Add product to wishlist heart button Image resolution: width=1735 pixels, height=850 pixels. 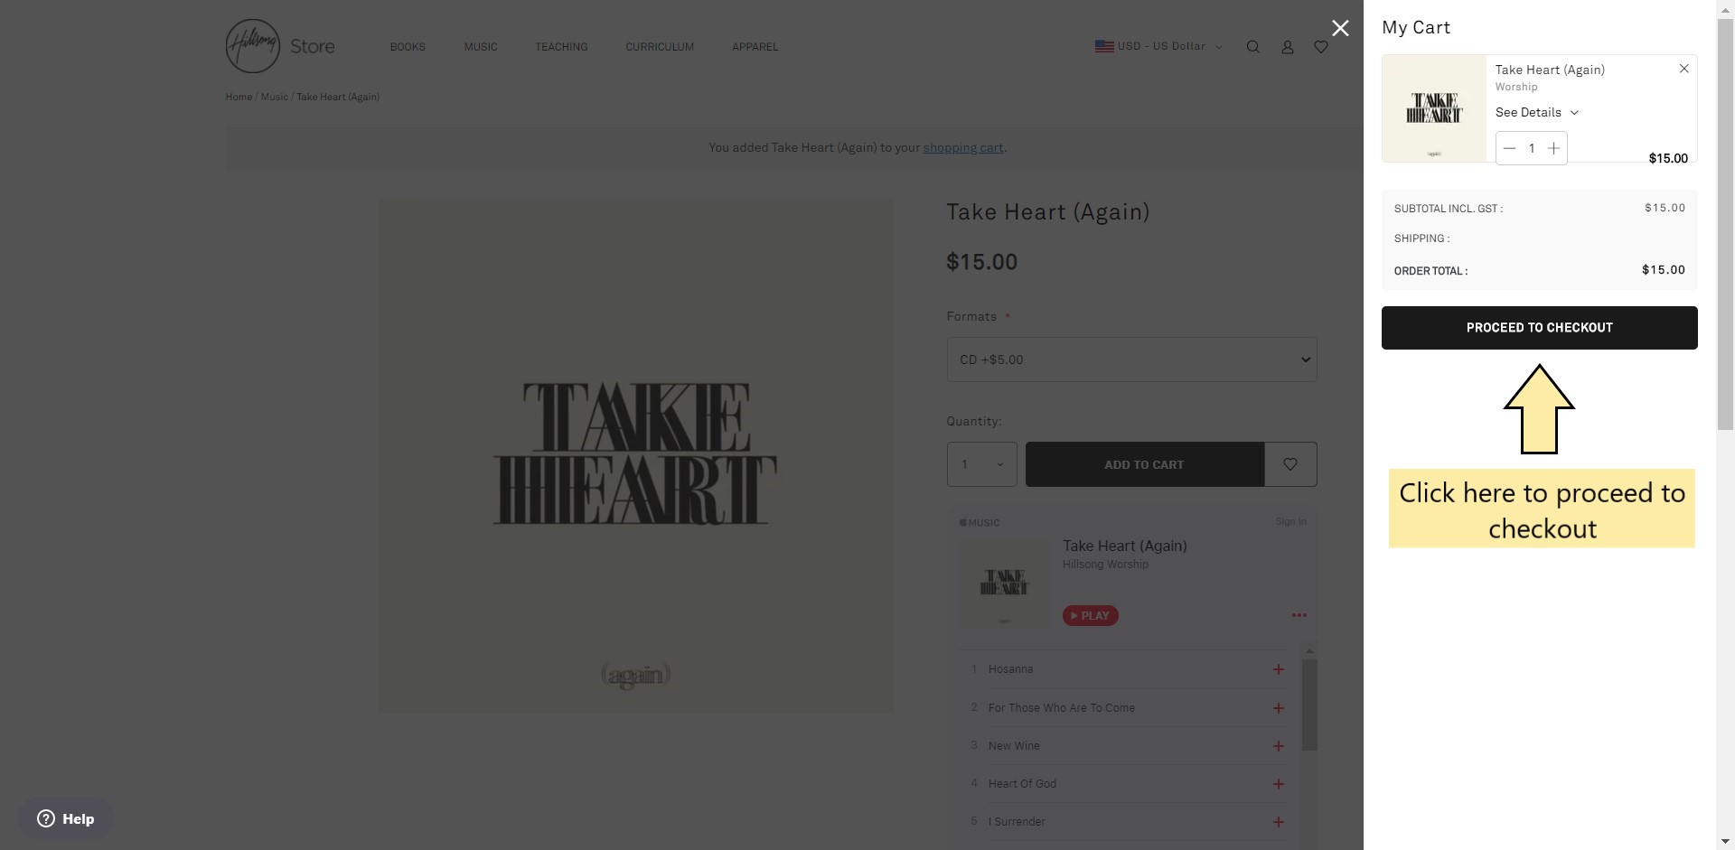[1290, 464]
